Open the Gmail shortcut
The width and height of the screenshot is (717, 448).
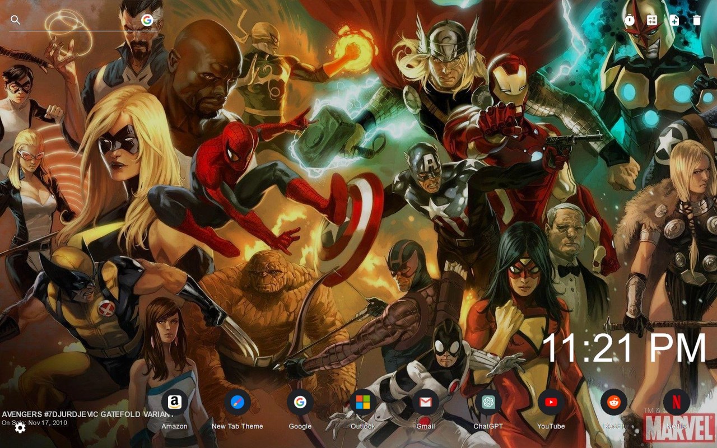(426, 402)
